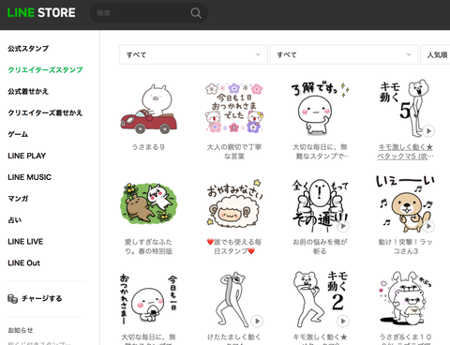
Task: Open 占い in sidebar
Action: click(14, 220)
